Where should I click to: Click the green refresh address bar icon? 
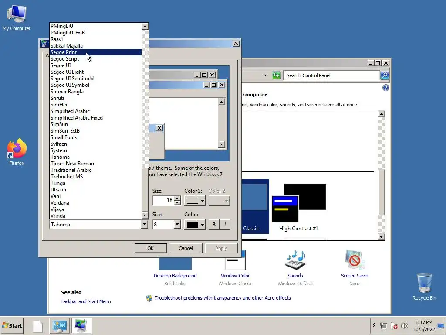[276, 75]
